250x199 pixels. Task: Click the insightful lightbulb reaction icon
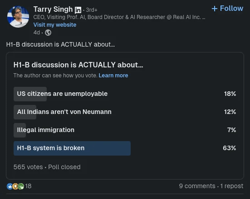coord(15,186)
